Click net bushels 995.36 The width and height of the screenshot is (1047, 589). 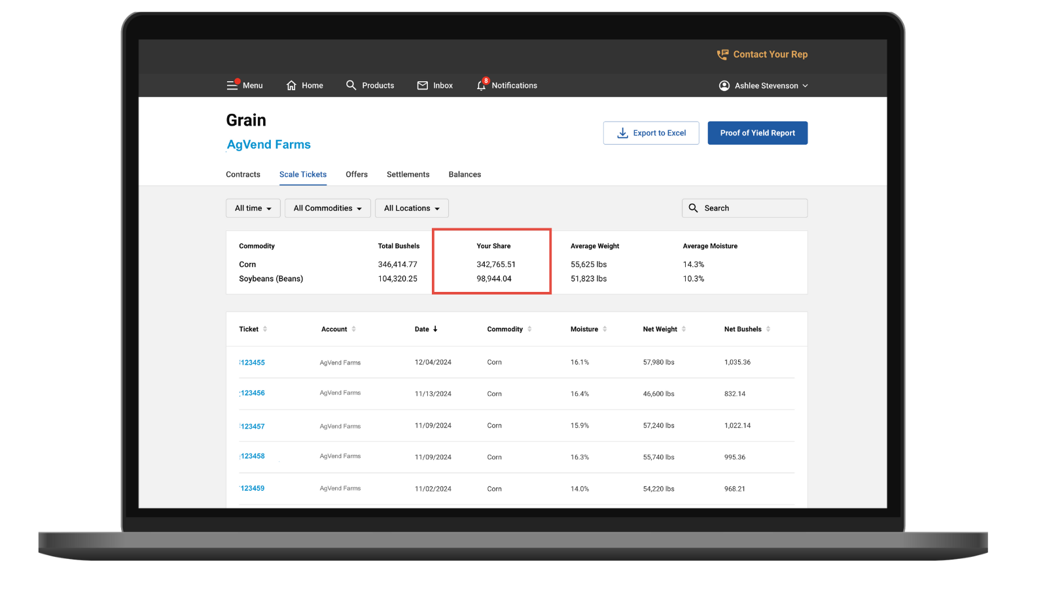click(x=735, y=457)
